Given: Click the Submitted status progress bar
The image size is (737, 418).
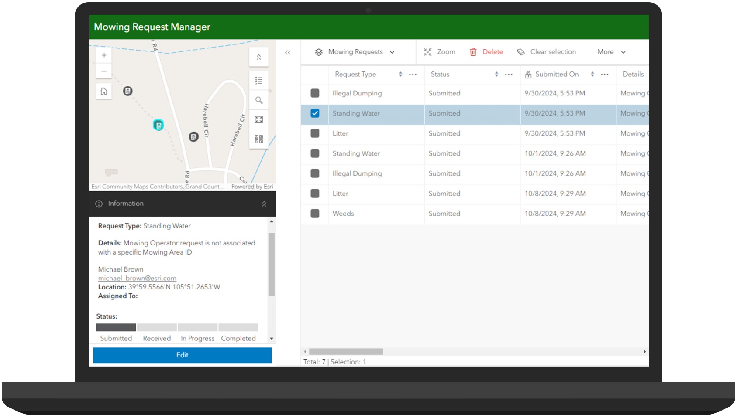Looking at the screenshot, I should click(x=115, y=327).
